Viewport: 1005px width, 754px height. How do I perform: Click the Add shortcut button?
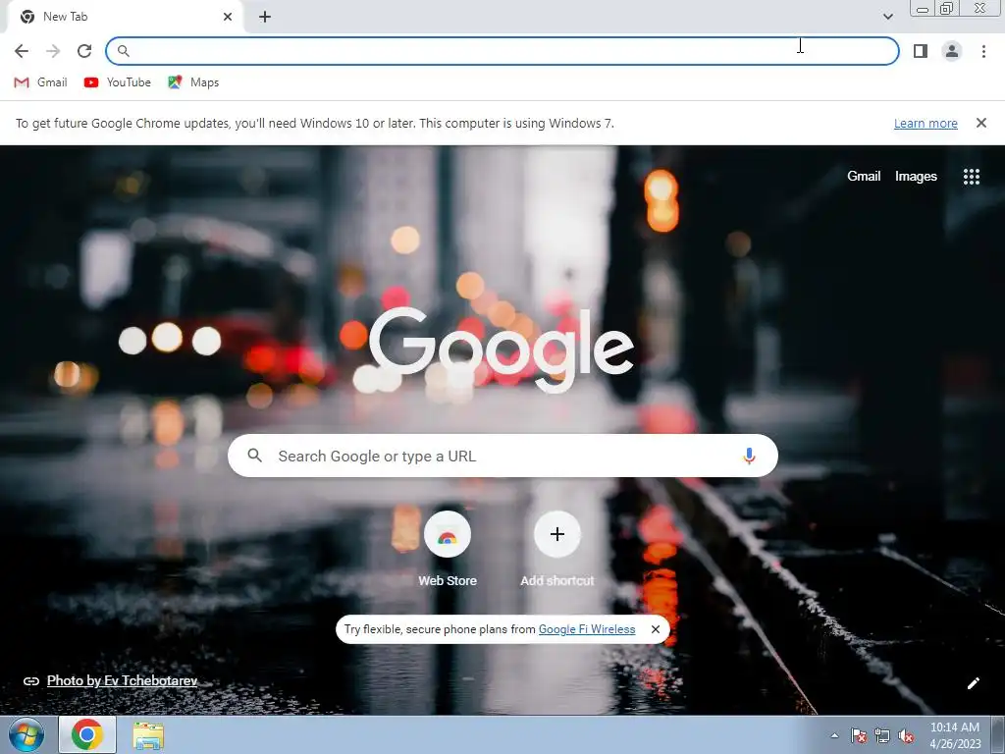[x=557, y=549]
